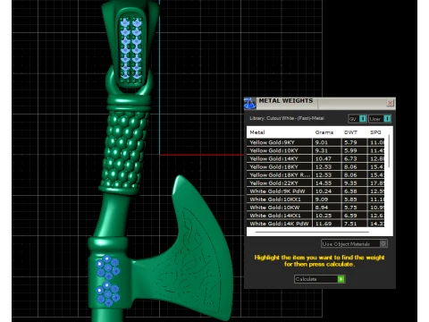The width and height of the screenshot is (429, 322).
Task: Click the DWT value in the Yellow Gold:18KY row
Action: (350, 166)
